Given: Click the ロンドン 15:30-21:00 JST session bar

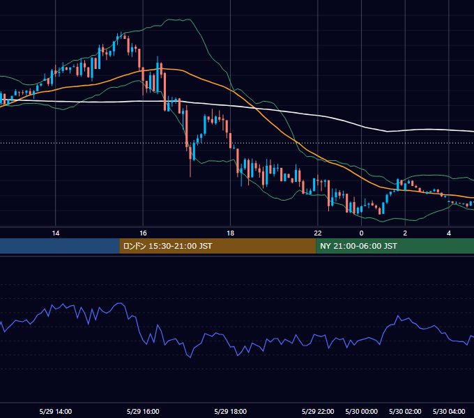Looking at the screenshot, I should pyautogui.click(x=217, y=246).
